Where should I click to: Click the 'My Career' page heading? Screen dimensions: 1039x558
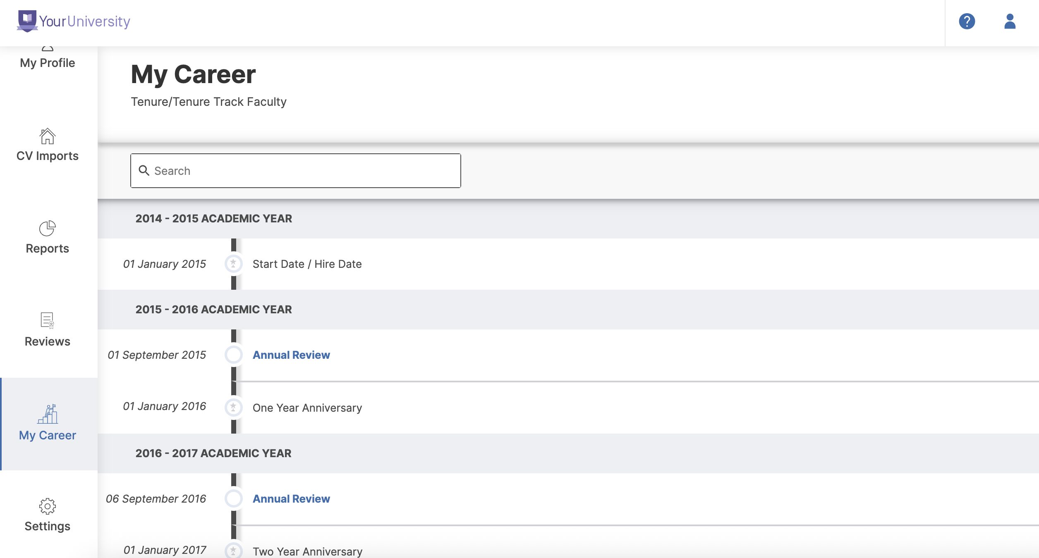[x=193, y=74]
